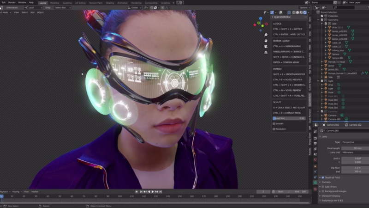Toggle camera view viewport icon
369x208 pixels.
pos(266,47)
